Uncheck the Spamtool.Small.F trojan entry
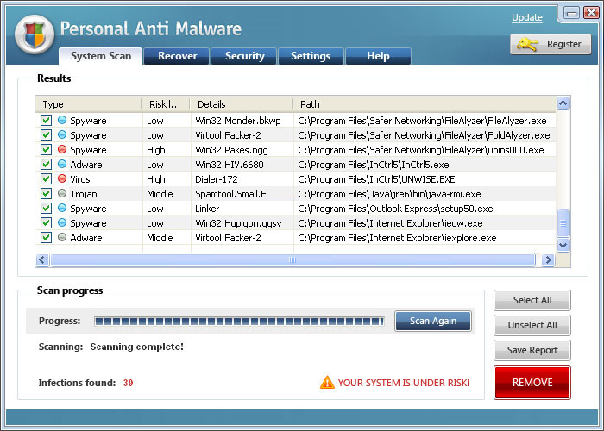Viewport: 604px width, 431px height. [46, 193]
